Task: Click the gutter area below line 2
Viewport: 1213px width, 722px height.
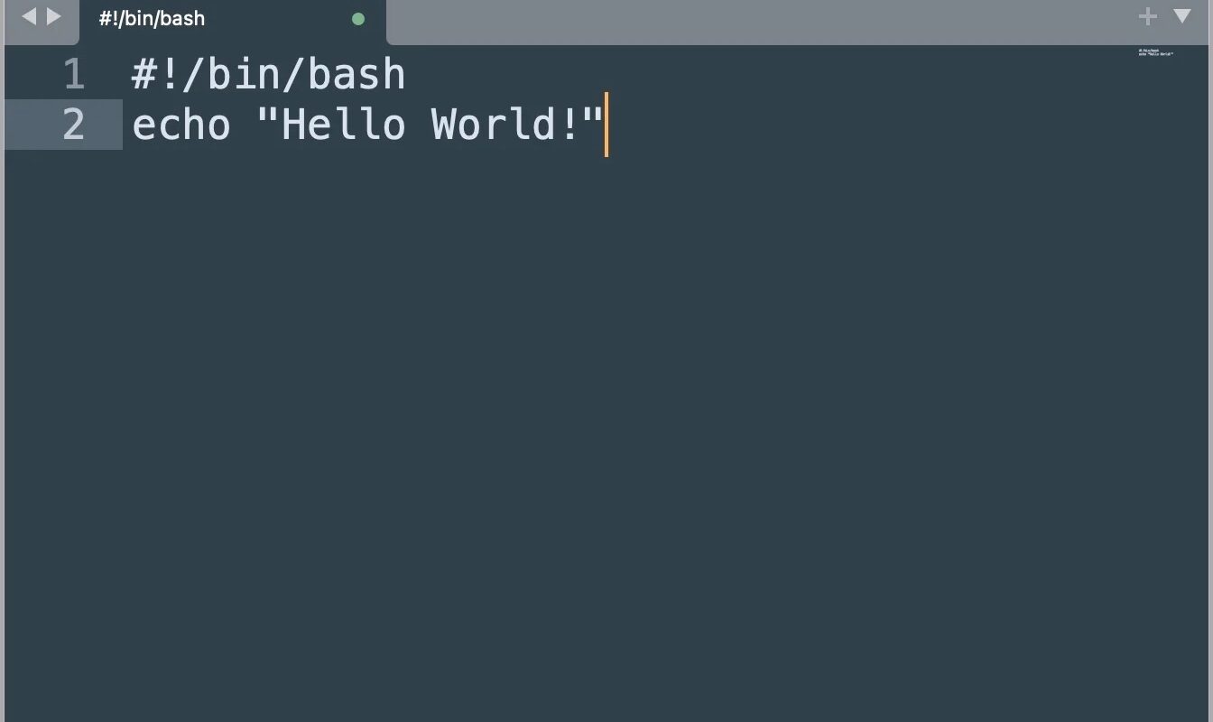Action: tap(63, 433)
